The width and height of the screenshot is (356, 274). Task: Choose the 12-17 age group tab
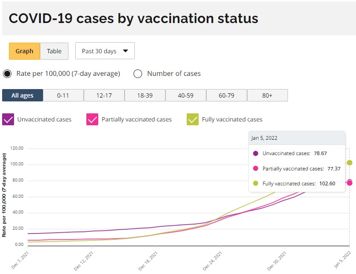[x=104, y=95]
